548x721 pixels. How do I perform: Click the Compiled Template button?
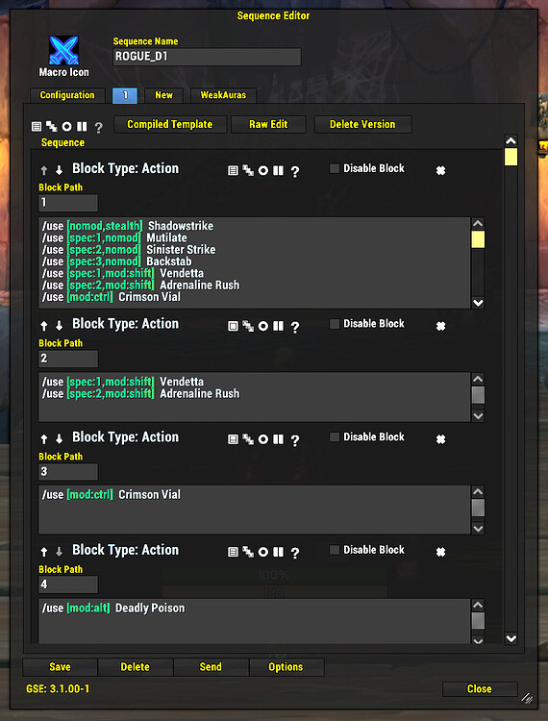170,124
